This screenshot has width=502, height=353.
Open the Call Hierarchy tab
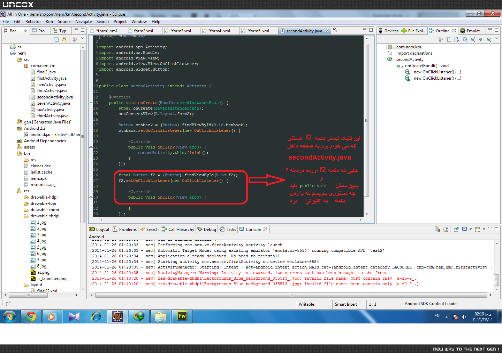[178, 229]
